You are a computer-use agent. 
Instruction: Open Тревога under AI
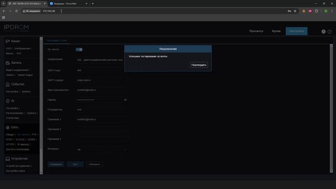(31, 113)
